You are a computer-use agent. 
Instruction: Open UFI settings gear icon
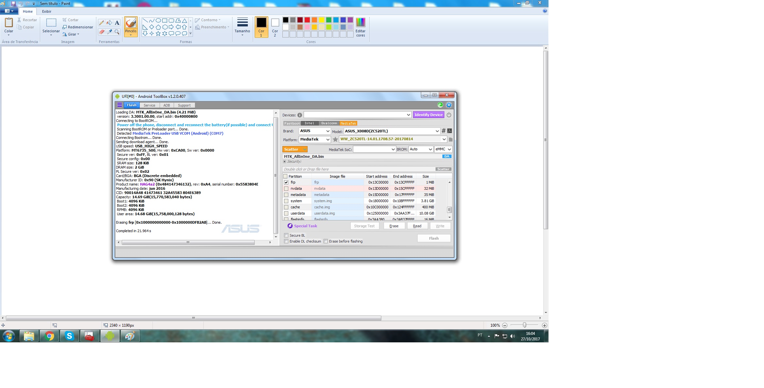pos(449,105)
